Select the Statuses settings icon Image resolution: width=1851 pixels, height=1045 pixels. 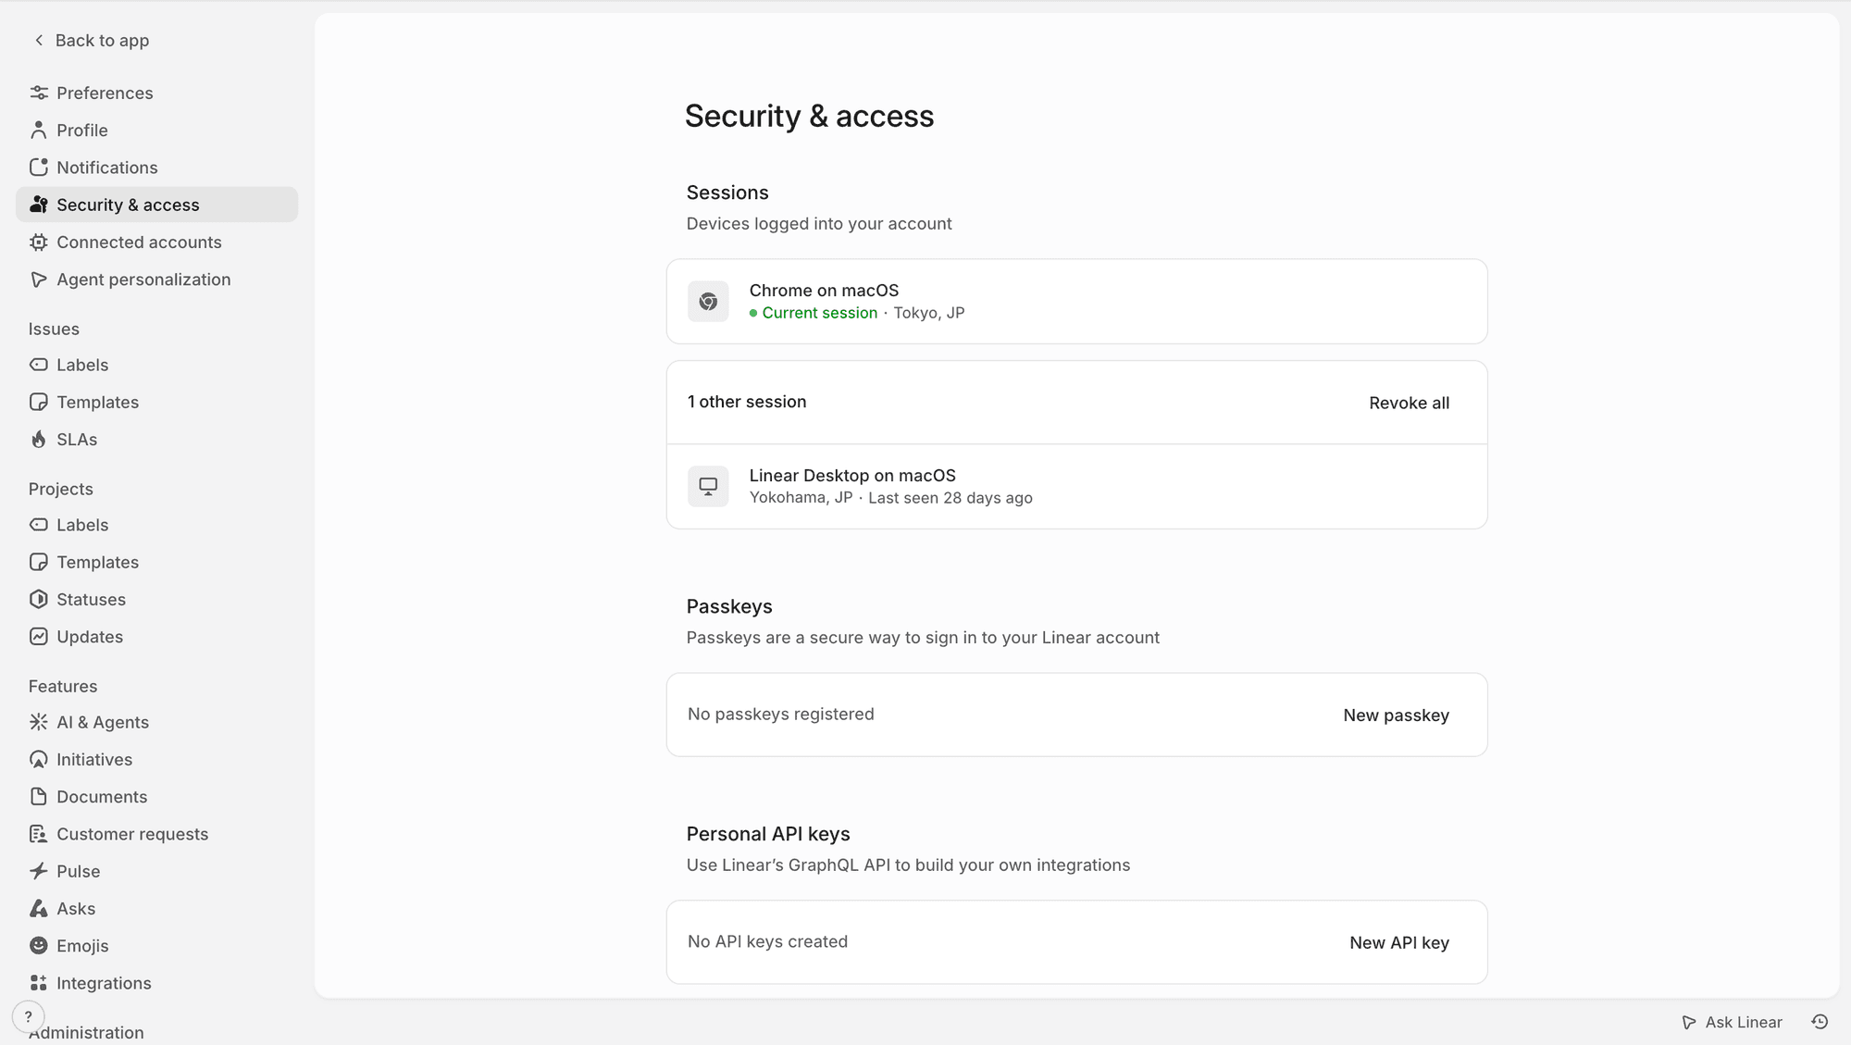pyautogui.click(x=38, y=599)
